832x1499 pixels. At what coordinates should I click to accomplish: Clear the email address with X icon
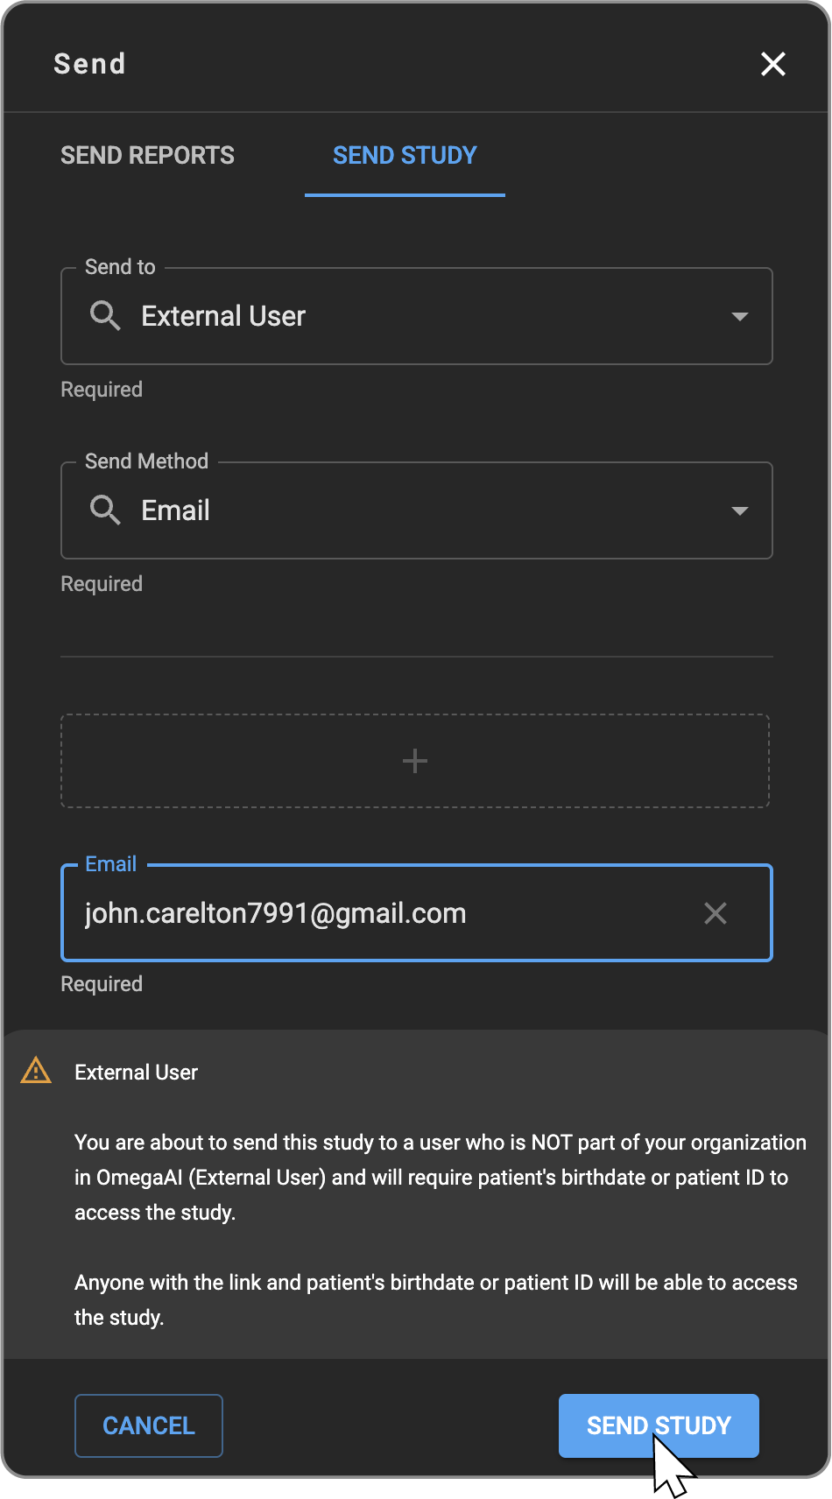tap(716, 913)
